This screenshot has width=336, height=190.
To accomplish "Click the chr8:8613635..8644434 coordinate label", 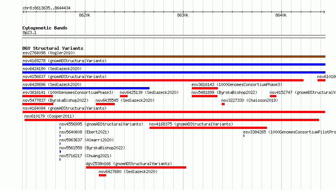I will coord(46,8).
